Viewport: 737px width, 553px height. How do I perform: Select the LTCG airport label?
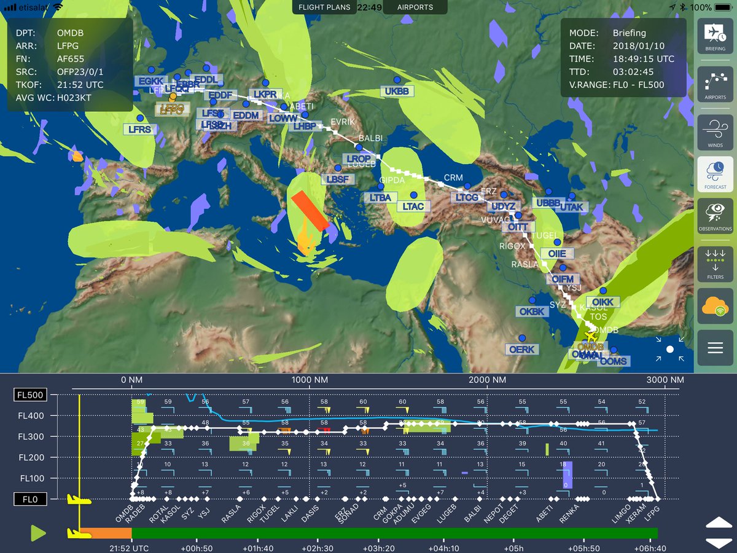tap(467, 197)
